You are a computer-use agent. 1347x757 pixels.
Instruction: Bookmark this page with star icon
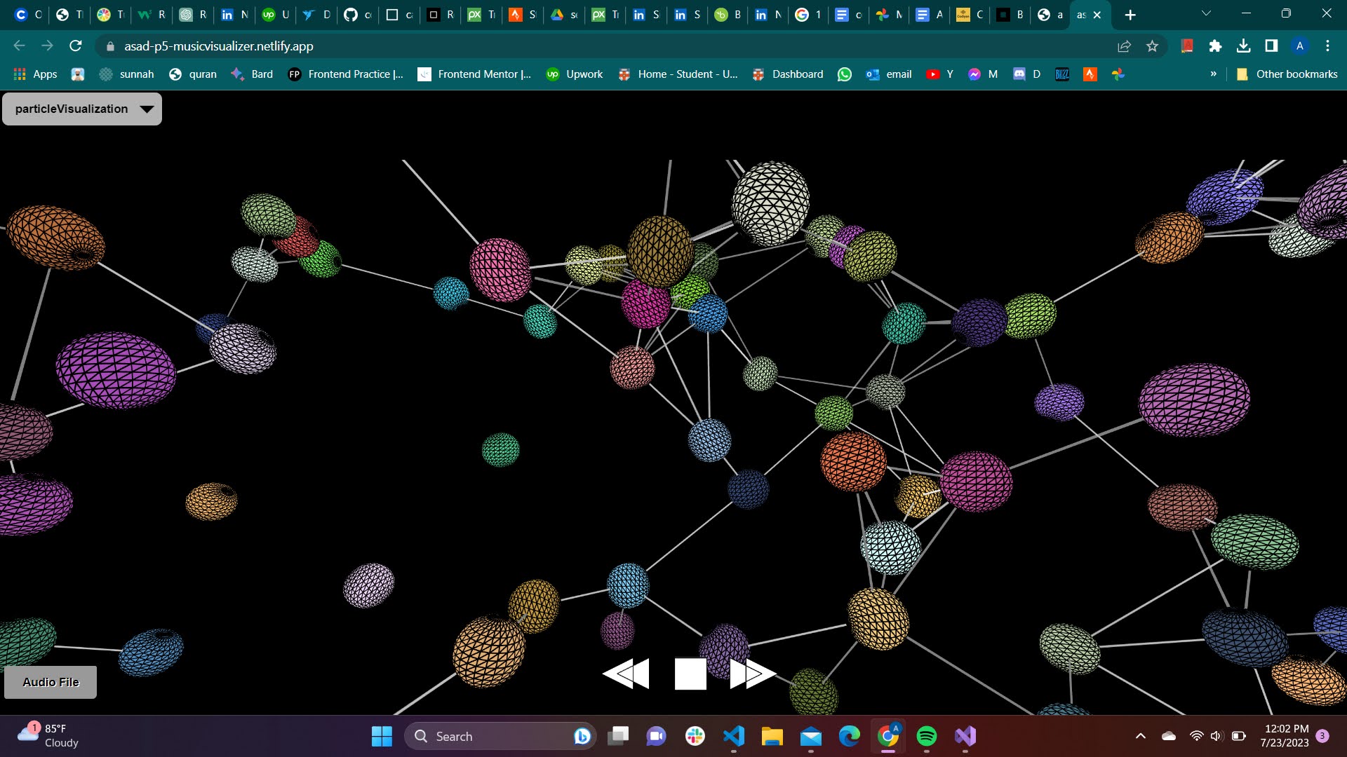click(x=1152, y=46)
